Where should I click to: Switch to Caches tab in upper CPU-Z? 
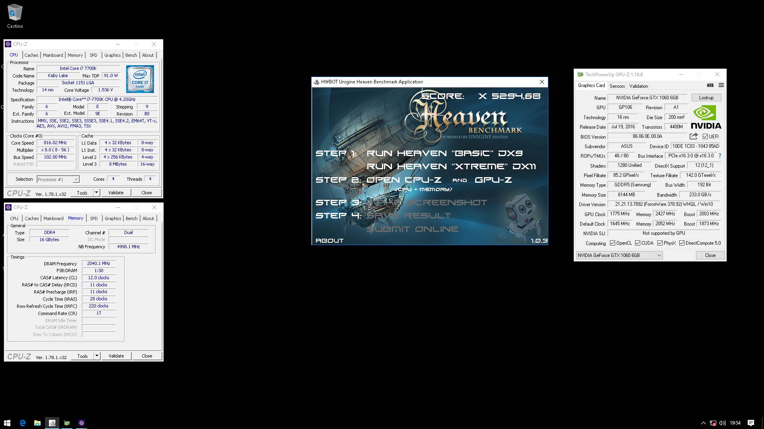tap(31, 55)
